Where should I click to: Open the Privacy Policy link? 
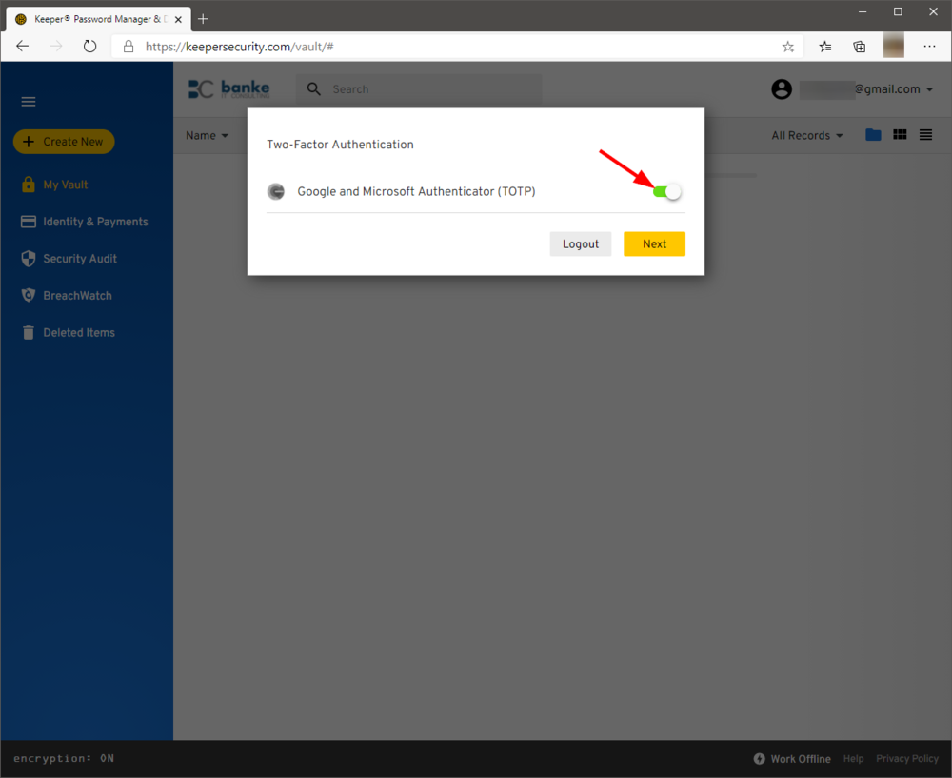pyautogui.click(x=907, y=759)
